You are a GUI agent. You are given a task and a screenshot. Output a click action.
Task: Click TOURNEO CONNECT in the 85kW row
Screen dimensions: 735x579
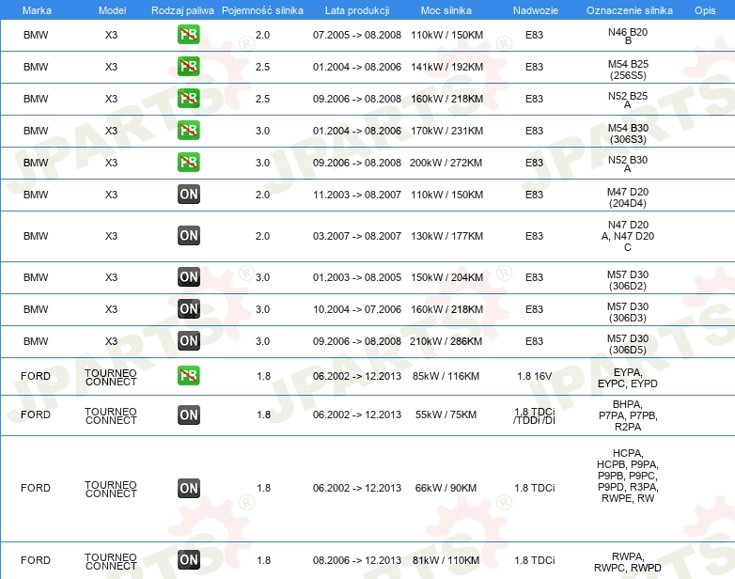click(111, 378)
